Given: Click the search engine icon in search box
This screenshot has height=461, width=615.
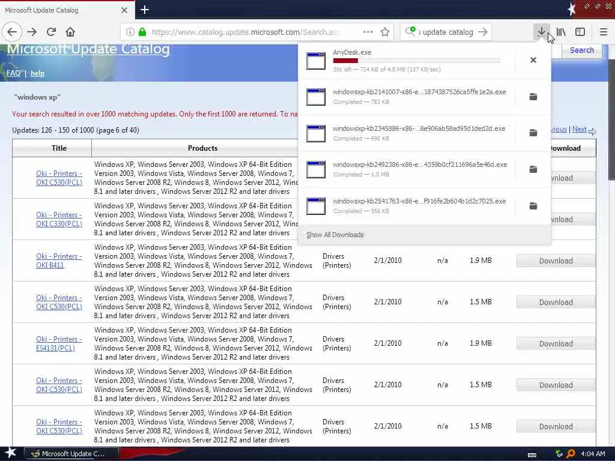Looking at the screenshot, I should point(410,31).
